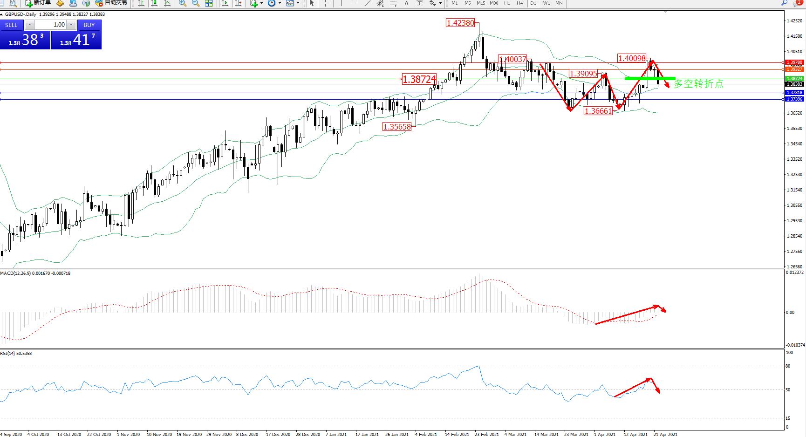Click the SELL button

pyautogui.click(x=11, y=25)
